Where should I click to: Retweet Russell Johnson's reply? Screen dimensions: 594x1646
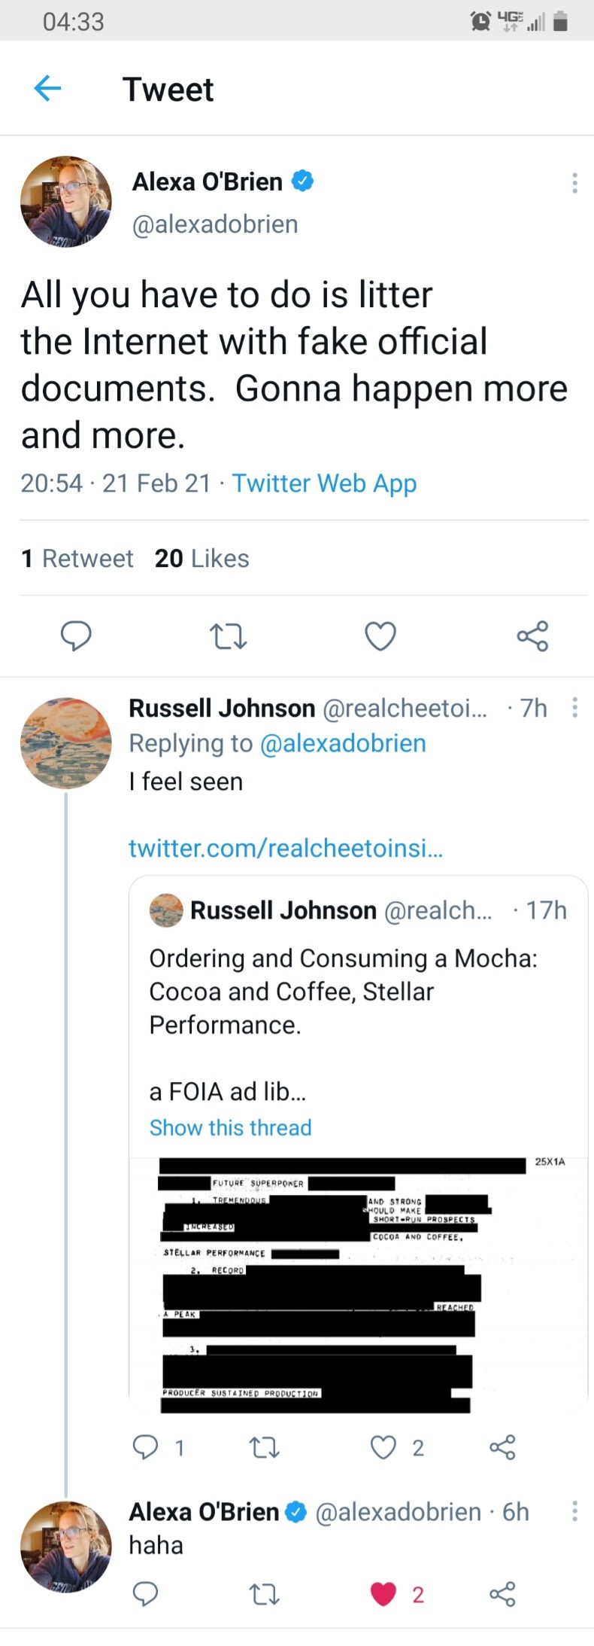264,1446
